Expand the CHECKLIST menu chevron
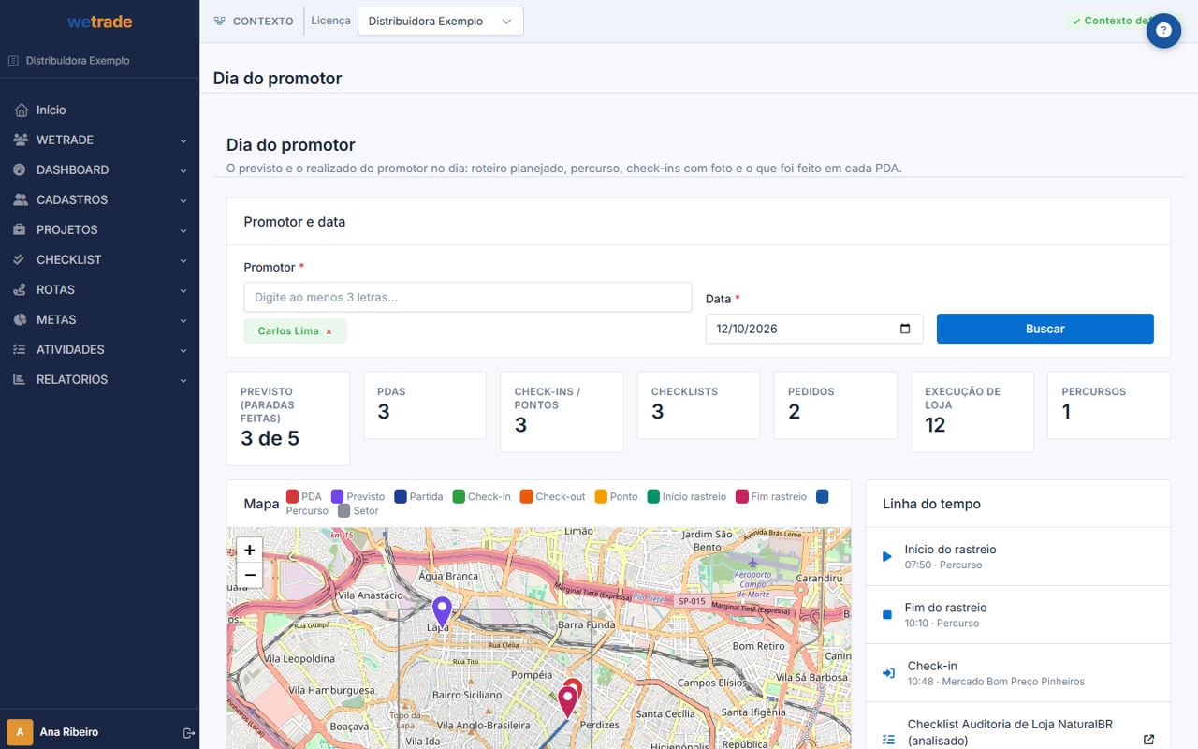This screenshot has height=749, width=1198. coord(183,261)
